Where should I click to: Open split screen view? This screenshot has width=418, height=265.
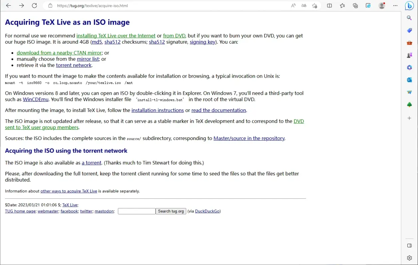(329, 6)
